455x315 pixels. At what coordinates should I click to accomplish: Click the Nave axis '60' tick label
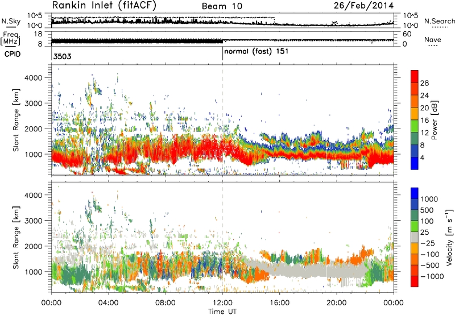pyautogui.click(x=407, y=34)
